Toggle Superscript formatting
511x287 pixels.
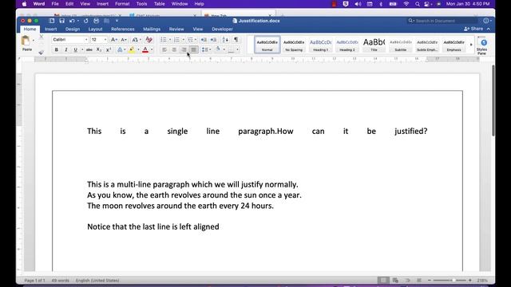coord(109,49)
